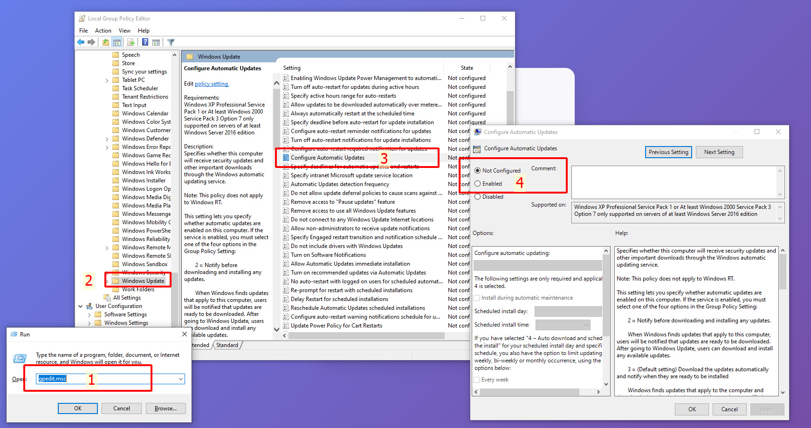
Task: Click the folder icon in Windows Update pane header
Action: (190, 57)
